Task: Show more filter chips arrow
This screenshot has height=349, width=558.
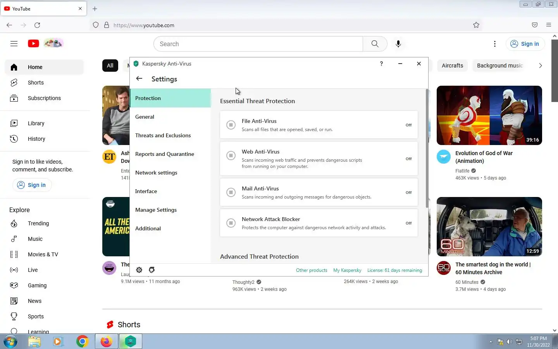Action: 540,66
